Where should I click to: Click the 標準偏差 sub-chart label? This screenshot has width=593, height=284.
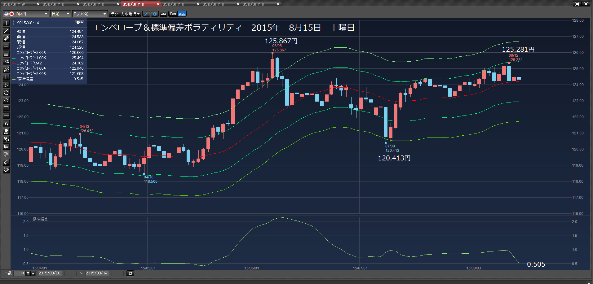40,219
